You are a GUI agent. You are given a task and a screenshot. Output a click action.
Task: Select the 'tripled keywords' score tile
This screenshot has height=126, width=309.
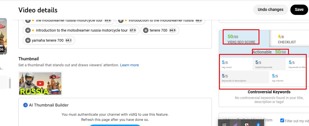(x=269, y=64)
